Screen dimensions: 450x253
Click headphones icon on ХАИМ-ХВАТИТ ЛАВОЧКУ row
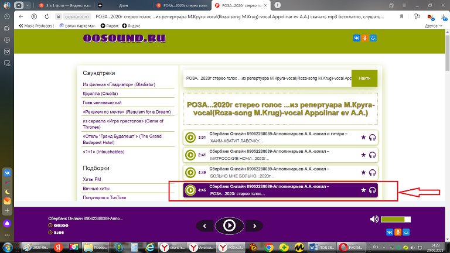pos(372,138)
